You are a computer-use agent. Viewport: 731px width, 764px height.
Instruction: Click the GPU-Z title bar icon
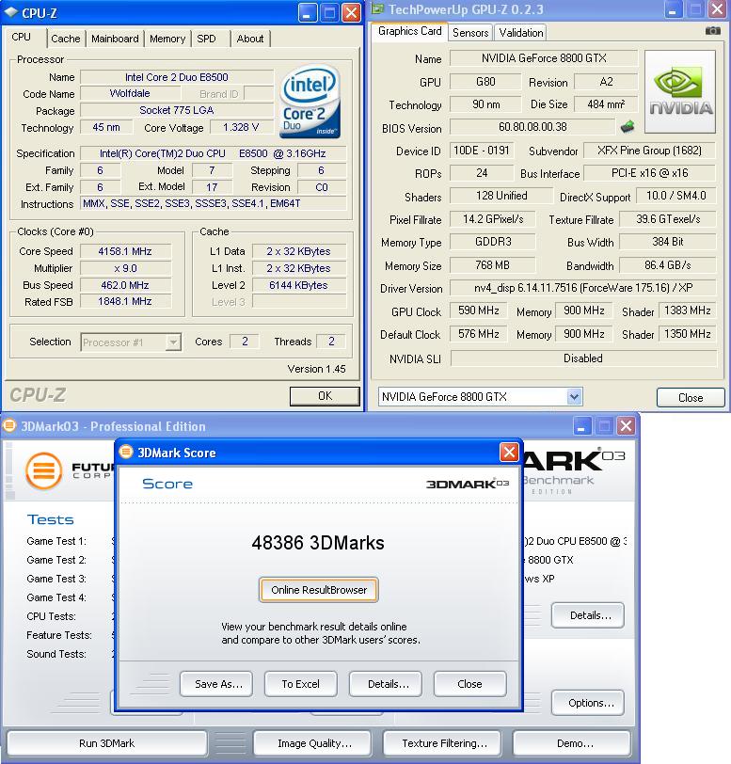tap(377, 8)
